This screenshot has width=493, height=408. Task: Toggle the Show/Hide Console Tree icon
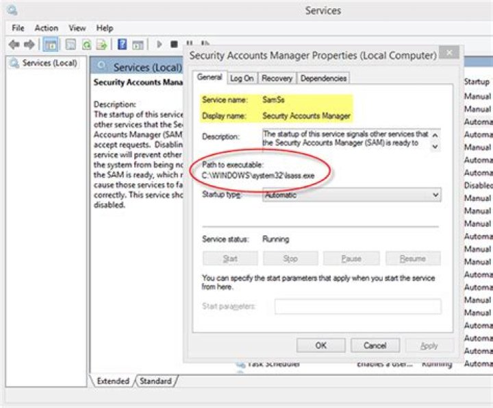click(x=50, y=45)
